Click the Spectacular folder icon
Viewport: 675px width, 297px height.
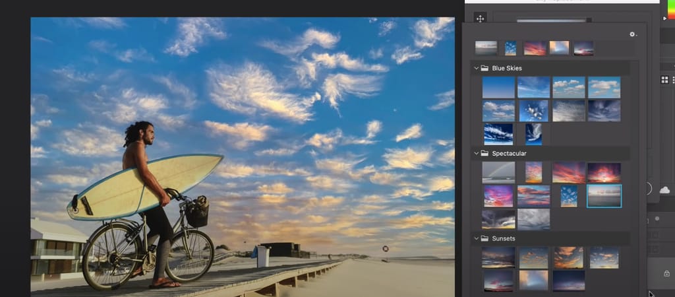(484, 153)
